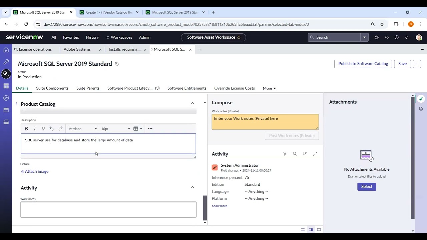Open the History menu
This screenshot has height=240, width=427.
[92, 37]
